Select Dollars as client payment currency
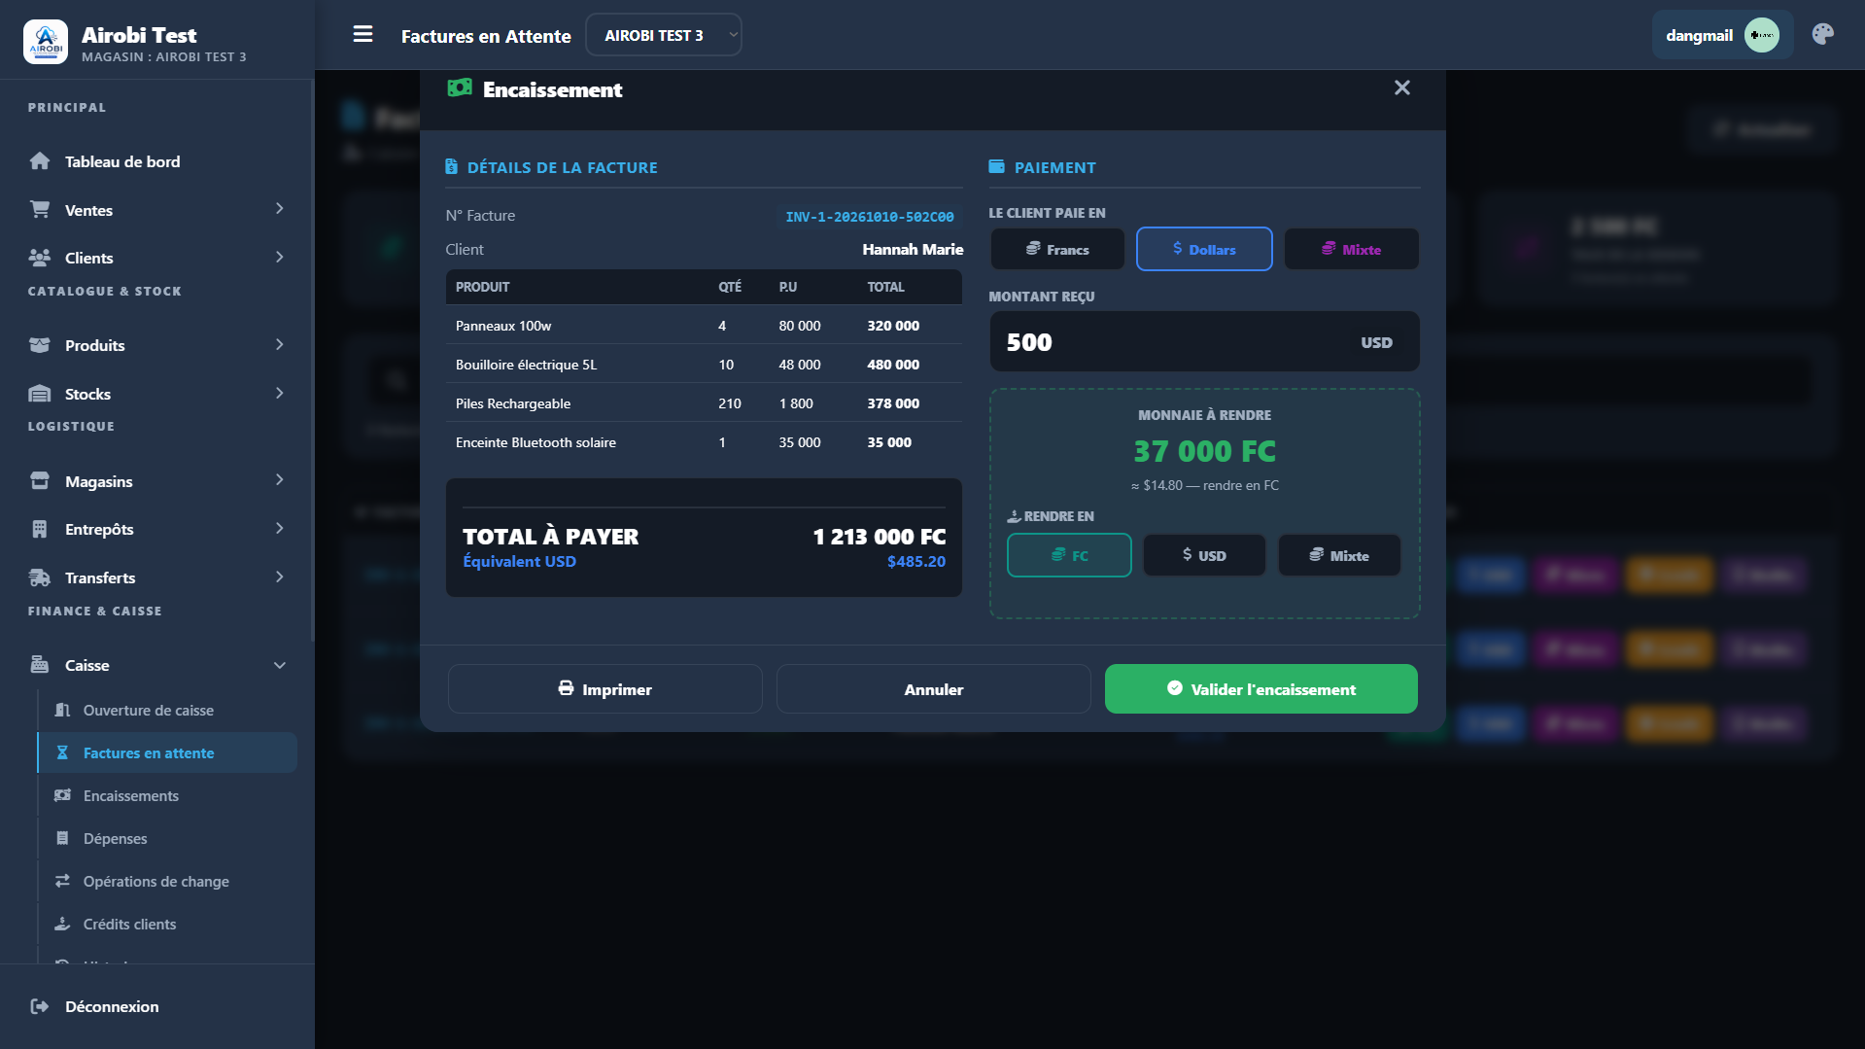Screen dimensions: 1865x1049 pyautogui.click(x=1204, y=249)
